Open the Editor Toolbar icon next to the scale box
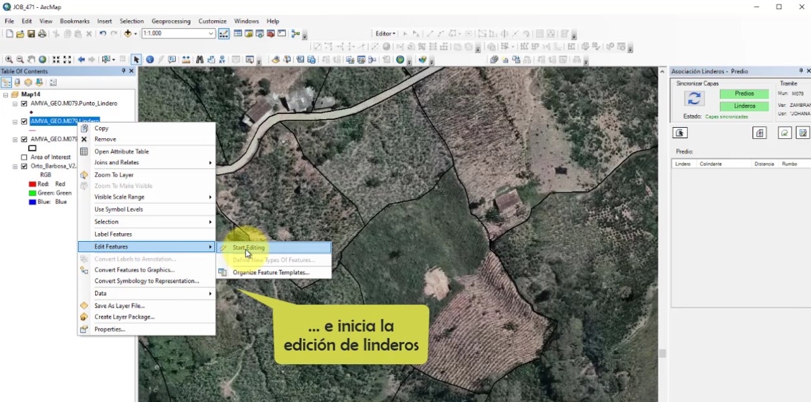This screenshot has width=811, height=402. coord(223,34)
